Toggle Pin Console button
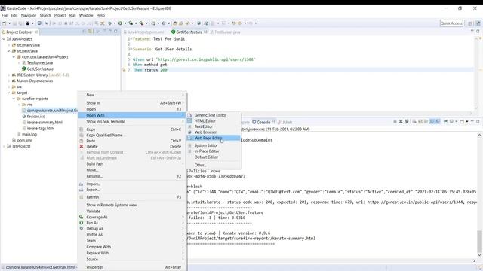Screen dimensions: 483x271 coord(445,122)
